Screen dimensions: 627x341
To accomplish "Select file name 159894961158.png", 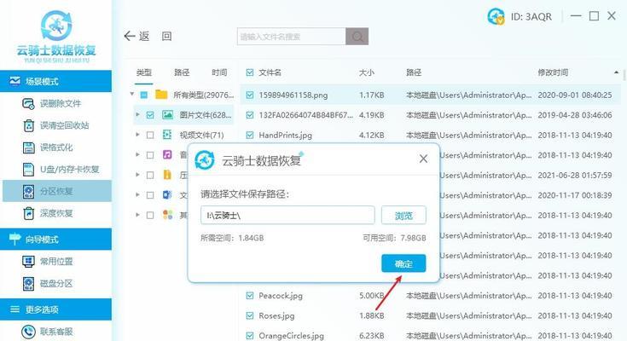I will tap(293, 95).
